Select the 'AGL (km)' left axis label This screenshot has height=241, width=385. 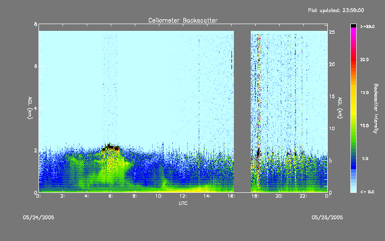30,108
